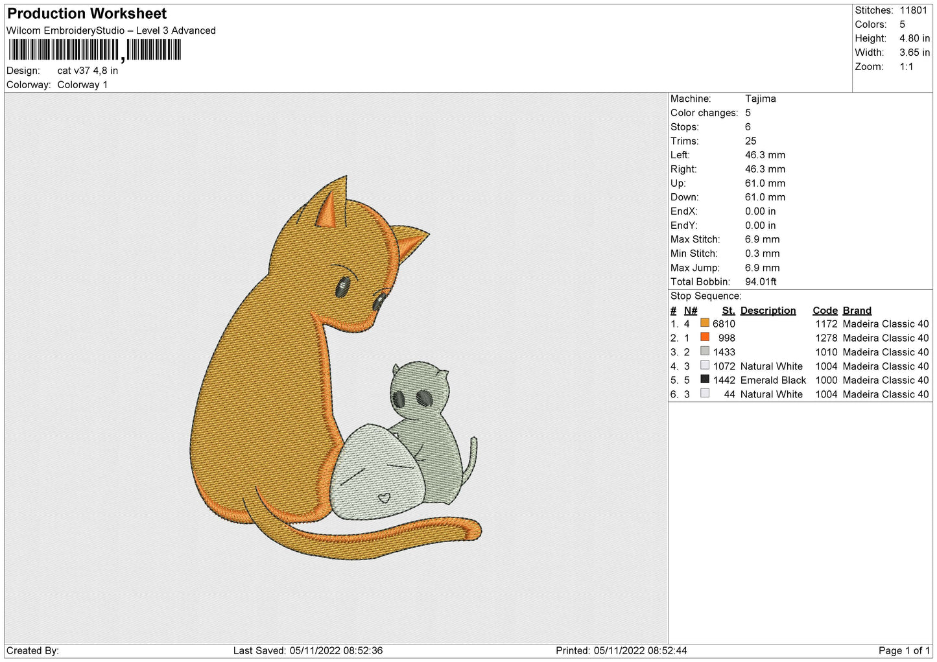Click the Stops value 6

click(748, 127)
